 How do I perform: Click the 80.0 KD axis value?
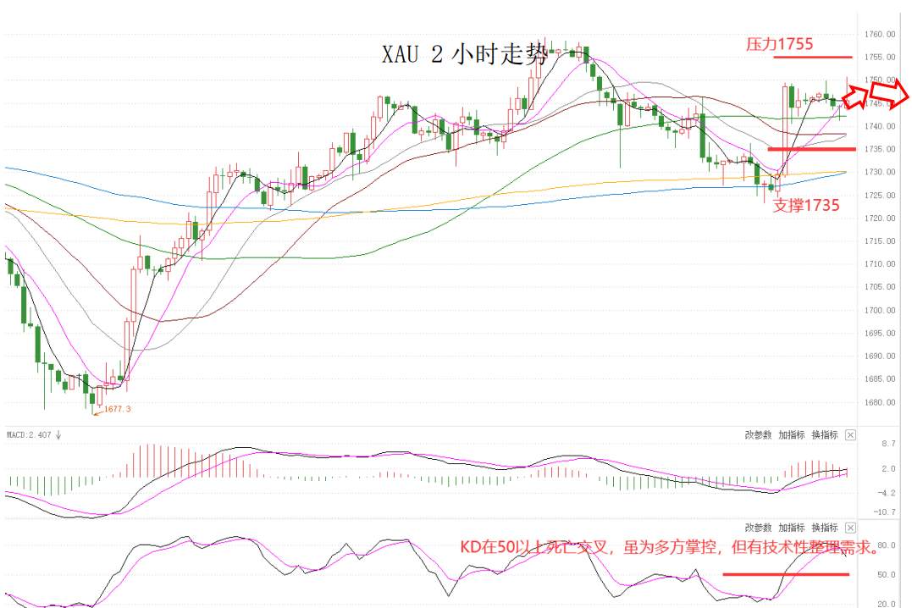pyautogui.click(x=887, y=545)
